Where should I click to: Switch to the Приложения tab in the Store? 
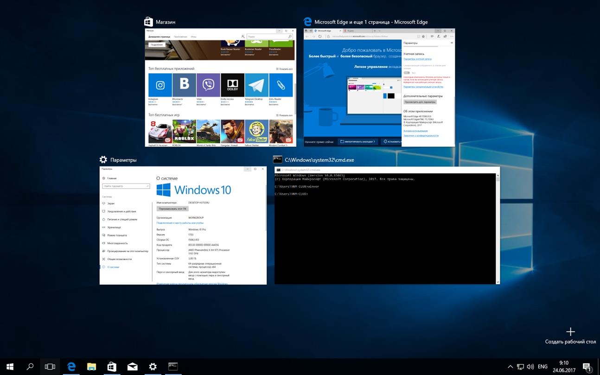180,36
